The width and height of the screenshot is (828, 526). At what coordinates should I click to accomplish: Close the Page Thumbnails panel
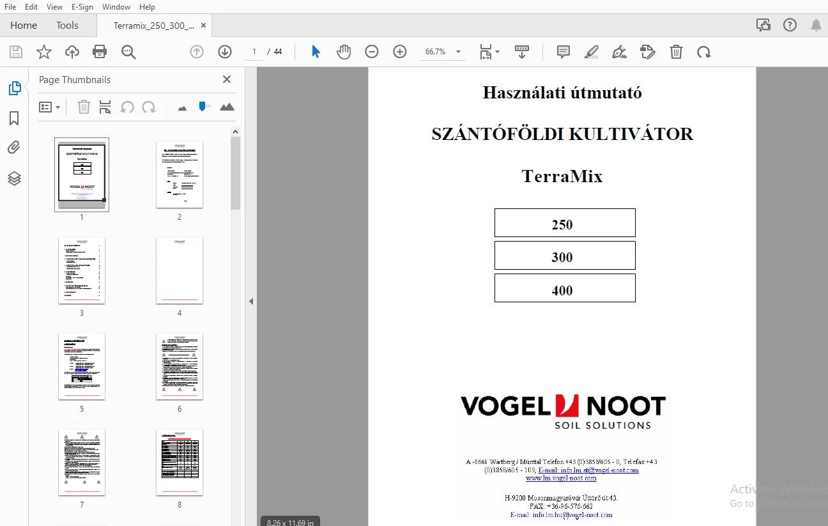pos(226,79)
